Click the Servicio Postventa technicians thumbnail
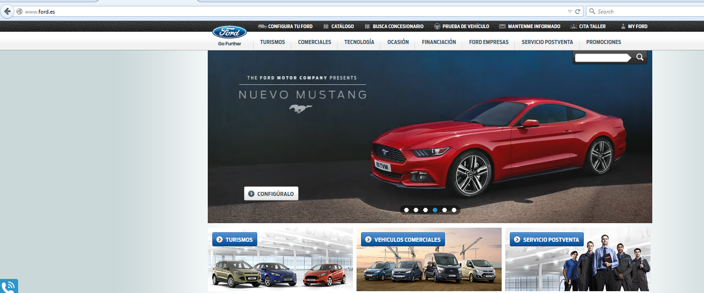Viewport: 704px width, 293px height. point(577,268)
